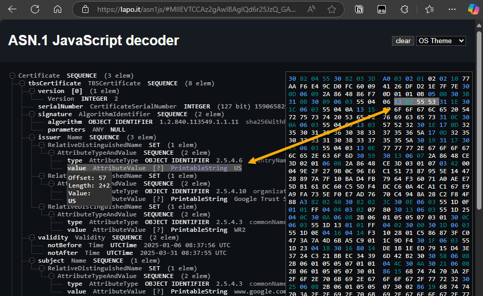This screenshot has height=296, width=483.
Task: Go back to the previous page
Action: (12, 9)
